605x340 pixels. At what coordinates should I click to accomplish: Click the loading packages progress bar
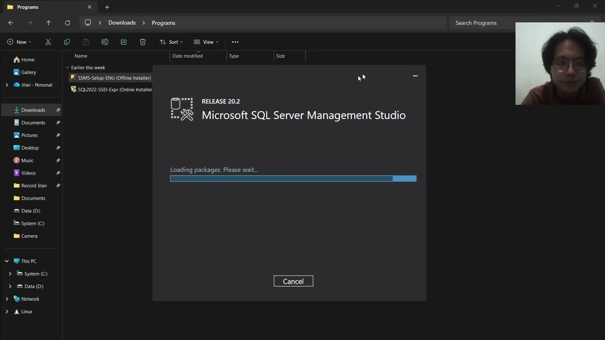pos(293,178)
